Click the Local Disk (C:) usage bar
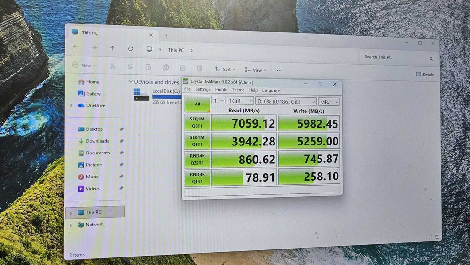Viewport: 470px width, 265px height. coord(167,96)
